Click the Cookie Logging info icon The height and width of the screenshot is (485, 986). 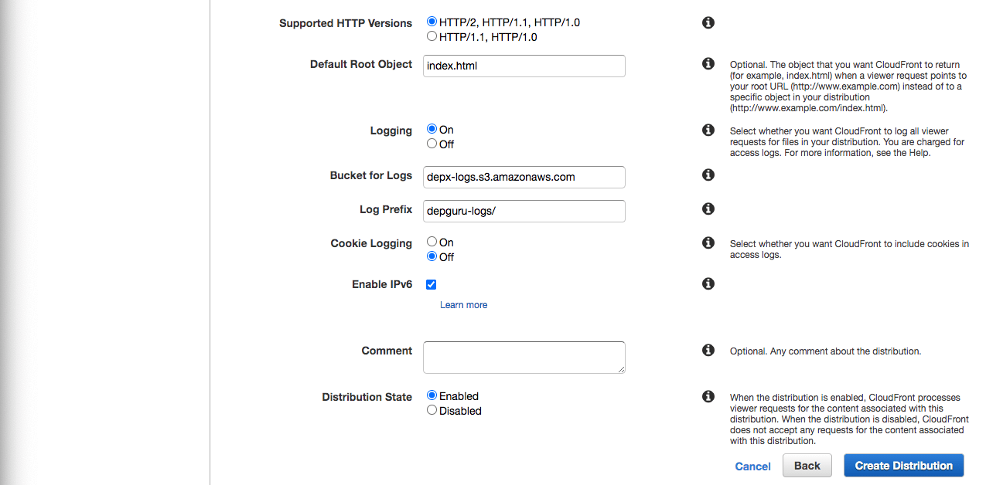point(708,242)
